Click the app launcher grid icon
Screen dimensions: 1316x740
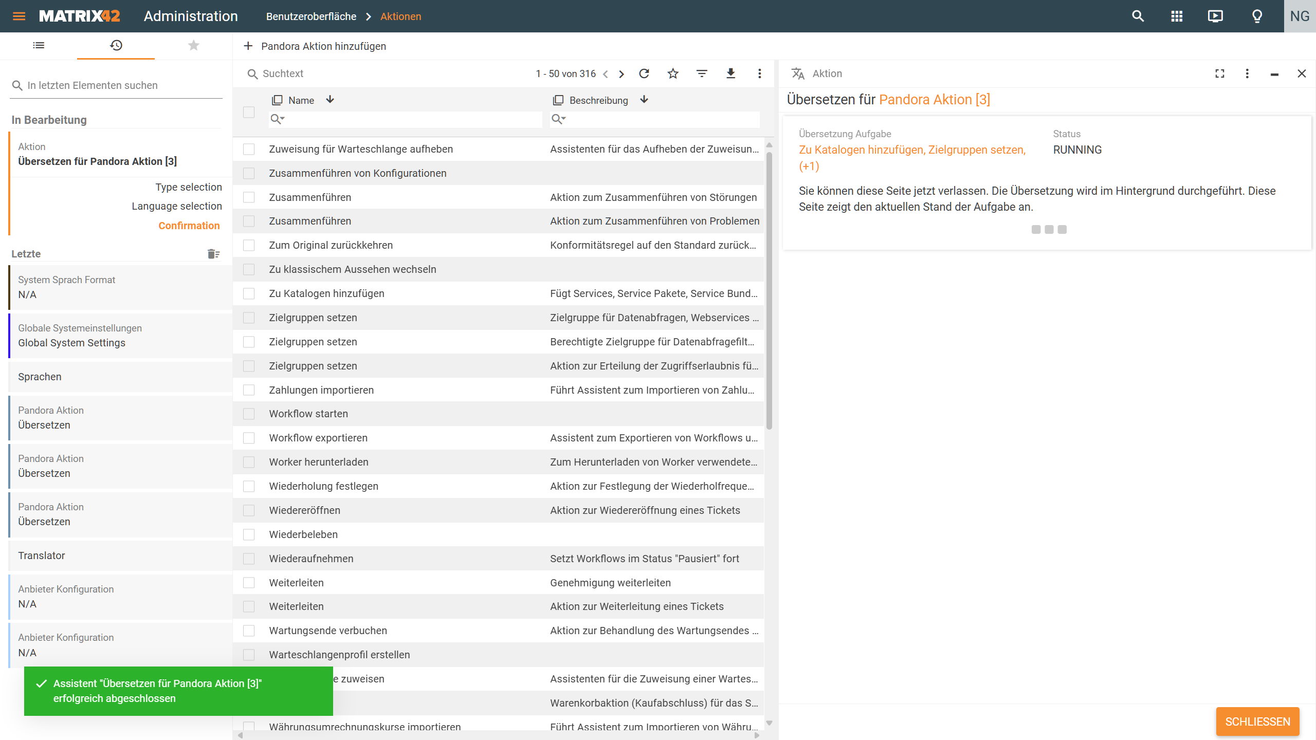coord(1177,16)
